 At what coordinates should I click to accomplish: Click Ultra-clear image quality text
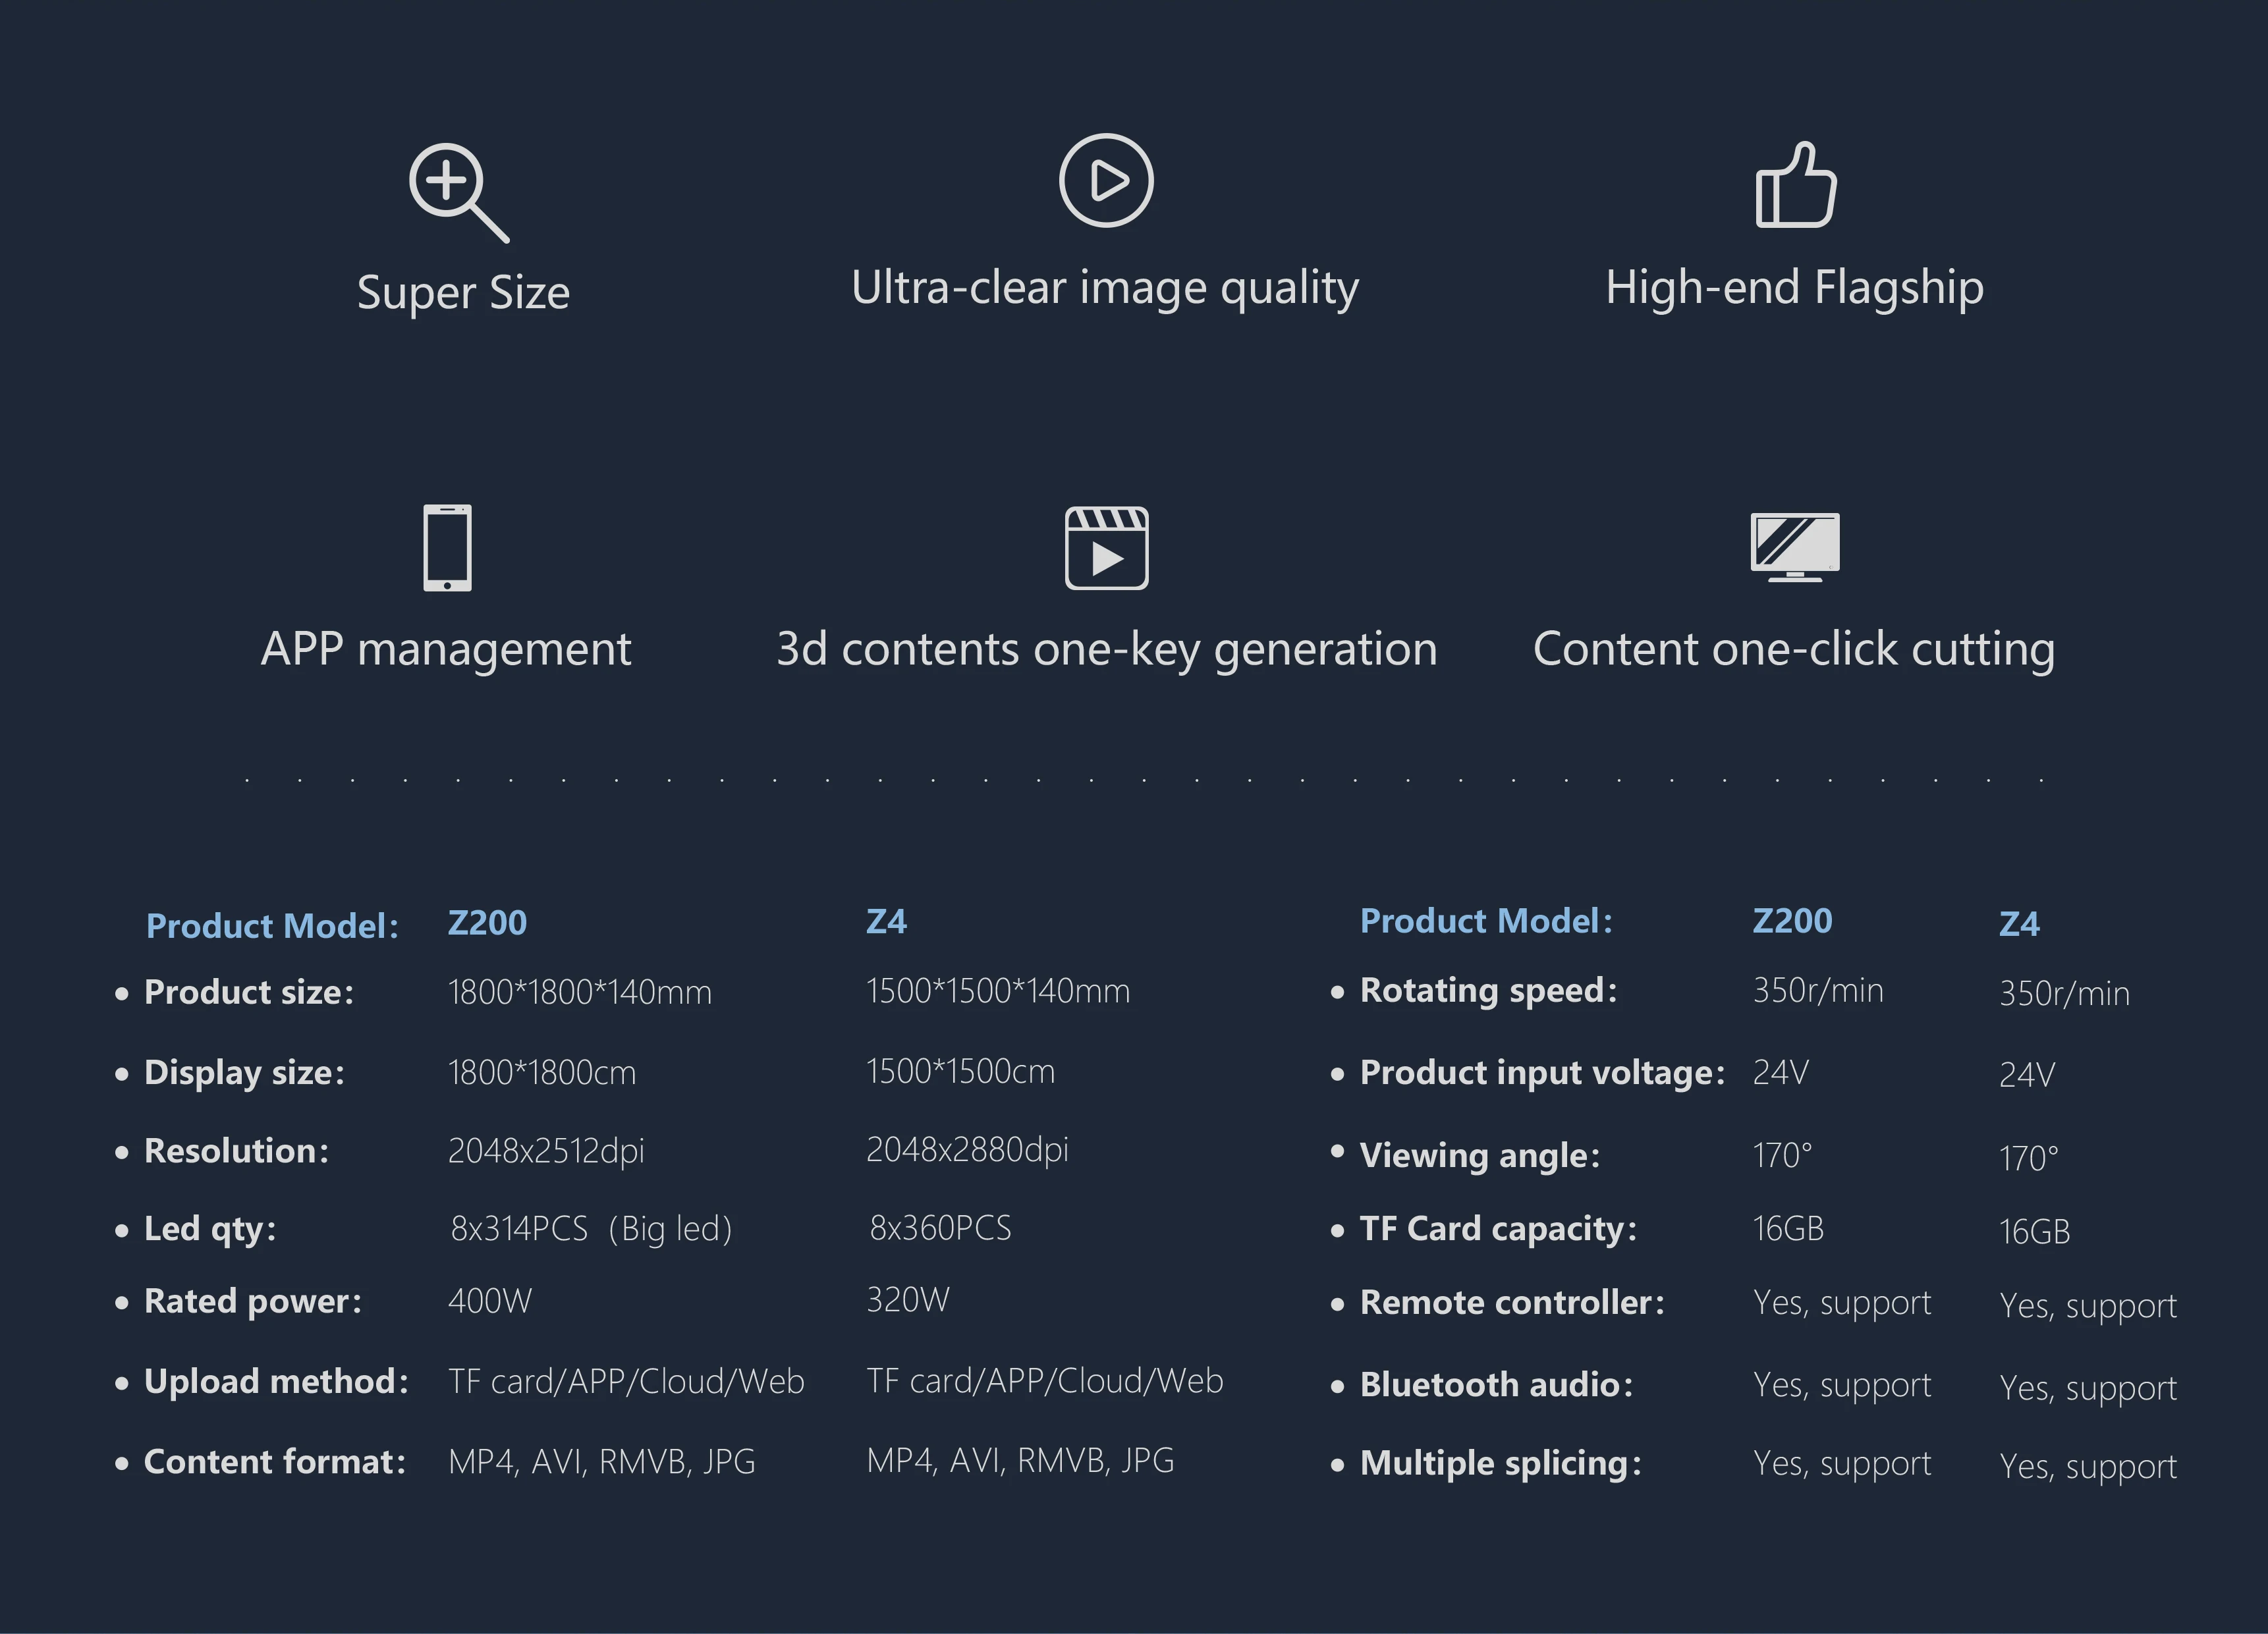coord(1104,288)
